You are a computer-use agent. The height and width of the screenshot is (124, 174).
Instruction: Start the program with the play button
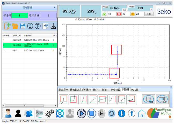(x=82, y=113)
